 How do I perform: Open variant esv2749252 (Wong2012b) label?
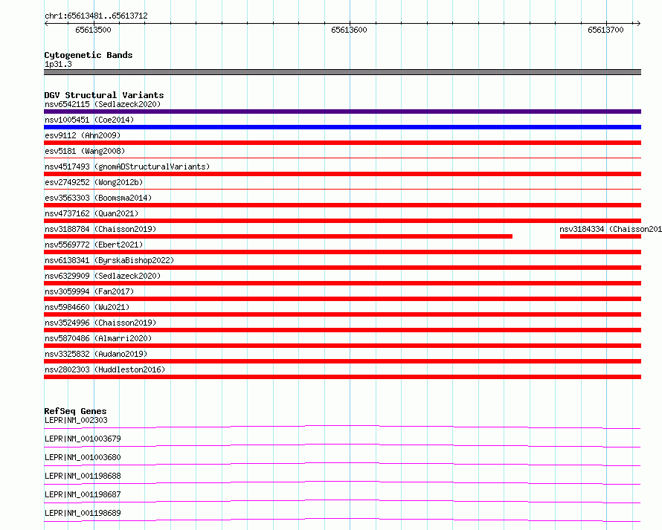pyautogui.click(x=94, y=182)
